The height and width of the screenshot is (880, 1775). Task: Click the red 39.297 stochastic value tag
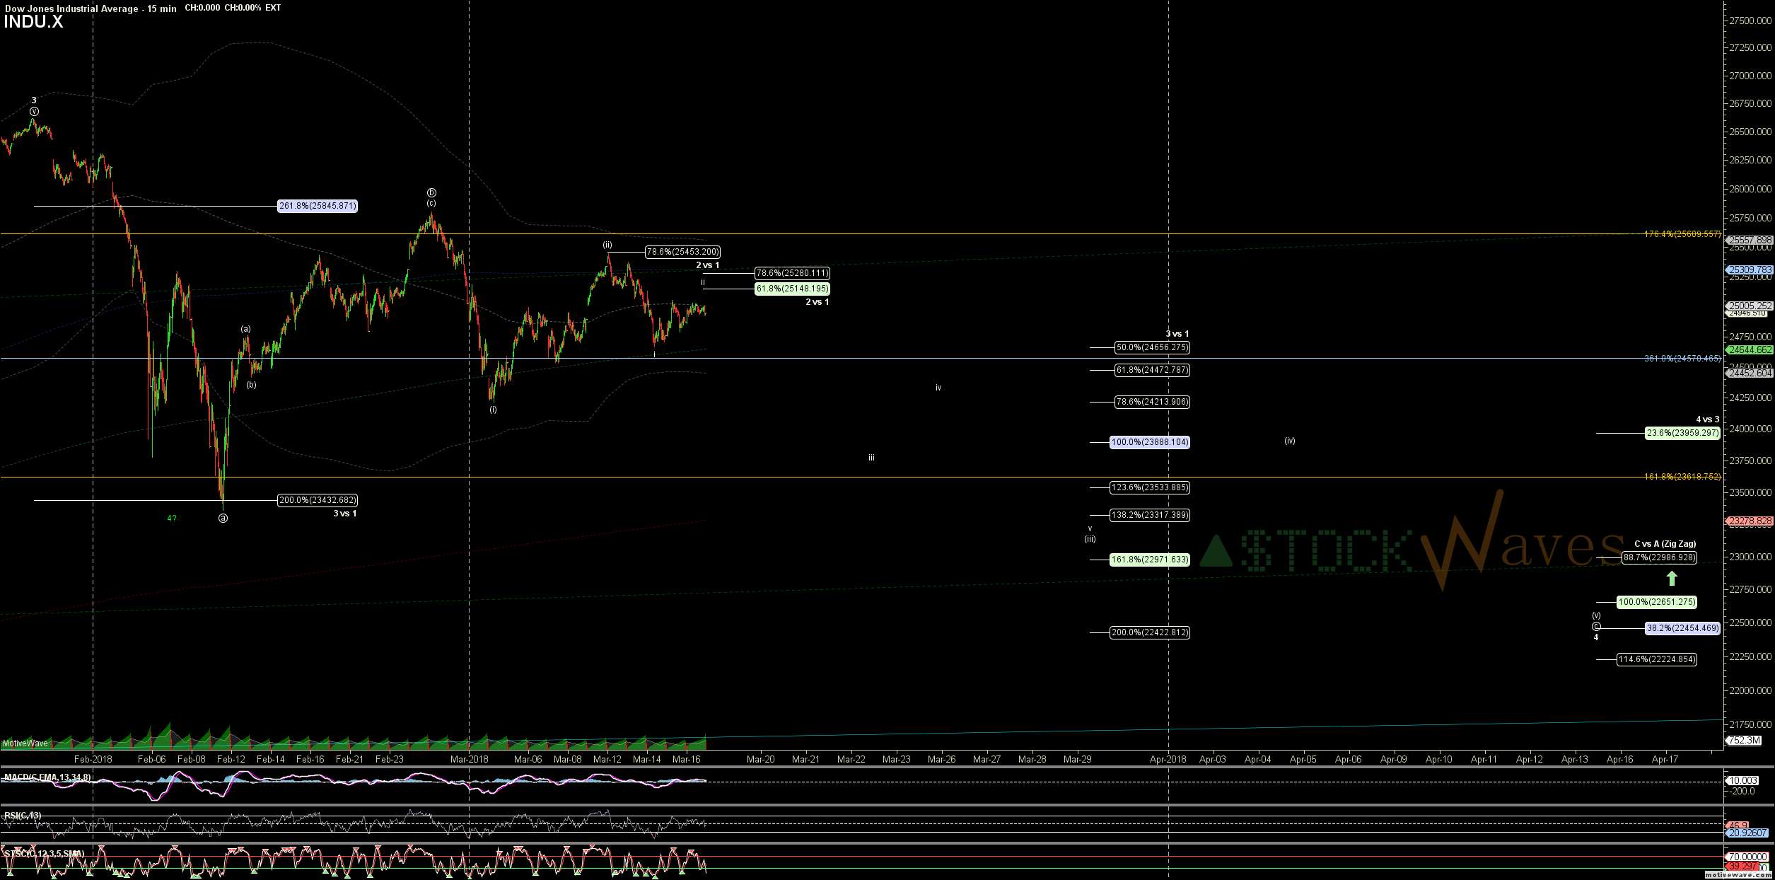coord(1743,866)
